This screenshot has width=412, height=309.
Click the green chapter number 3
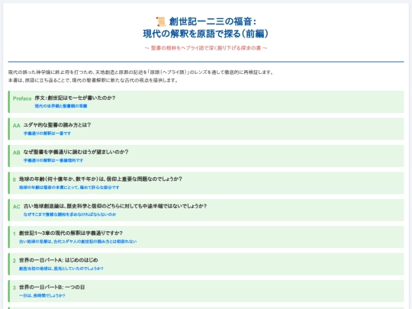[x=14, y=288]
